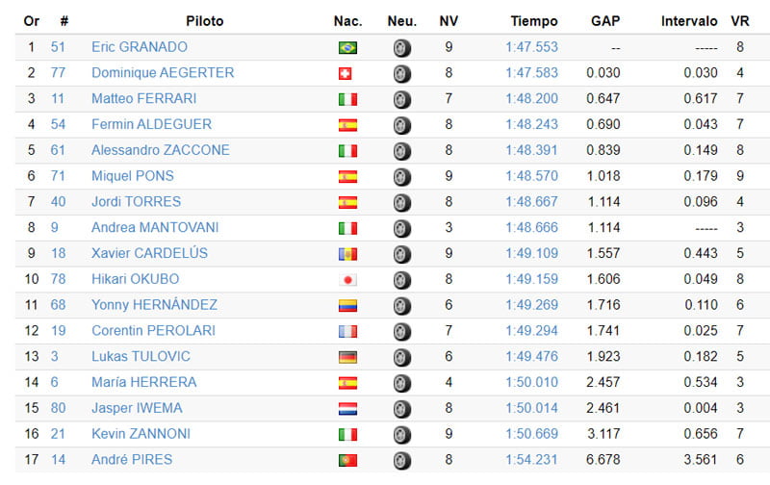Click tyre icon in Kevin Zannoni row
The image size is (770, 485).
click(x=402, y=434)
